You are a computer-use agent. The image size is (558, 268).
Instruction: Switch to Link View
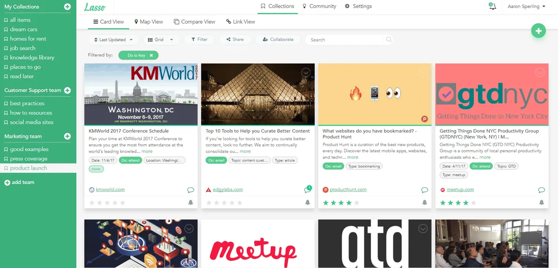point(240,22)
